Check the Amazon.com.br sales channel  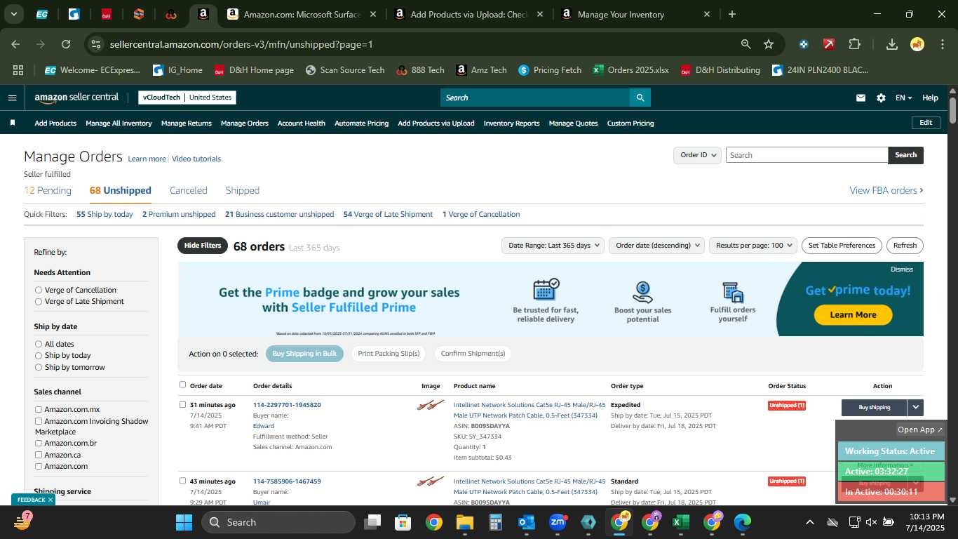tap(39, 443)
